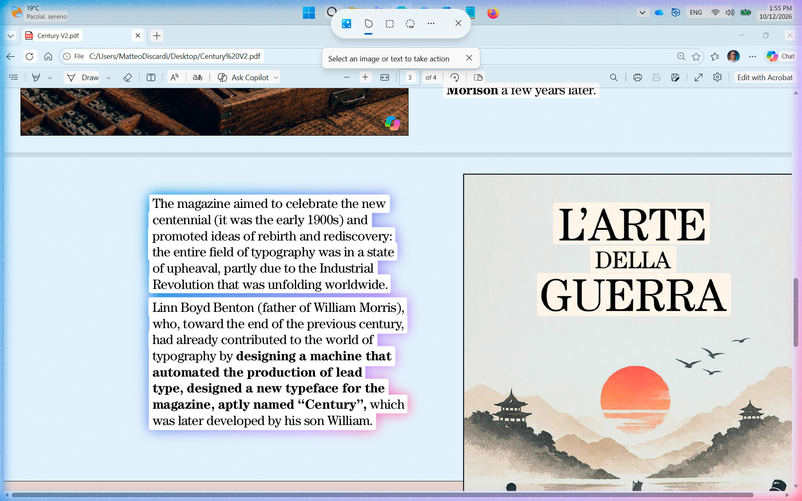Dismiss the 'Select an image or text' tip
The width and height of the screenshot is (802, 501).
[469, 58]
